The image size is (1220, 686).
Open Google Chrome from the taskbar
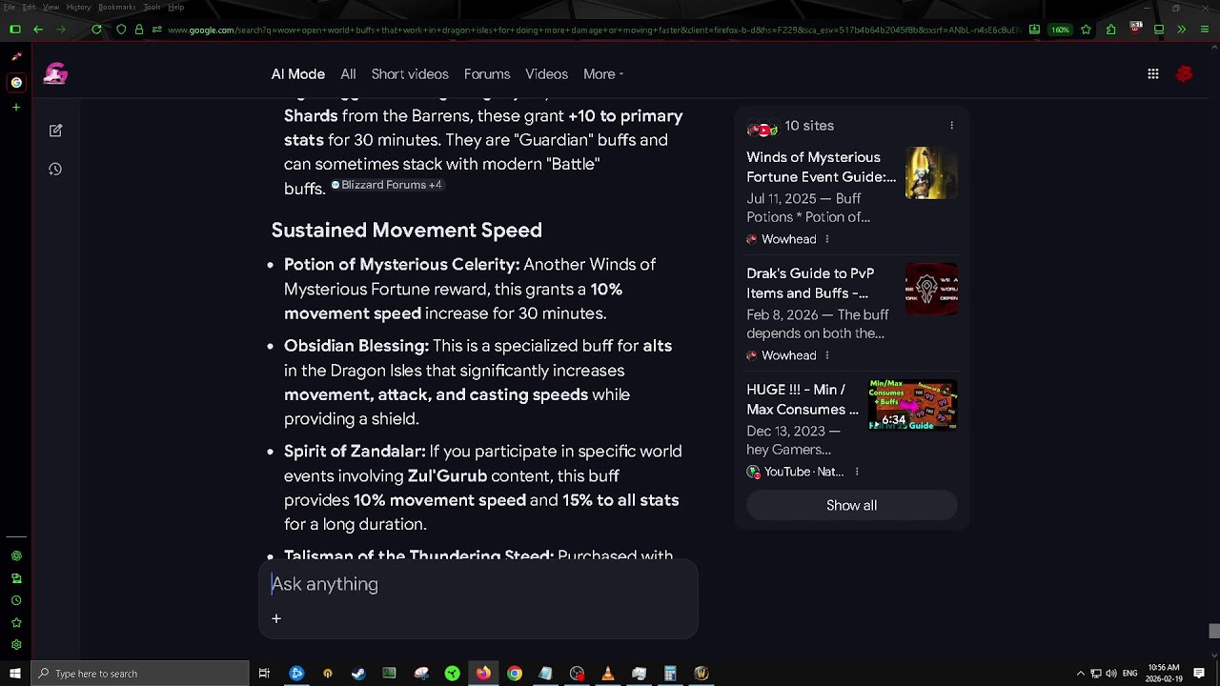pyautogui.click(x=515, y=674)
